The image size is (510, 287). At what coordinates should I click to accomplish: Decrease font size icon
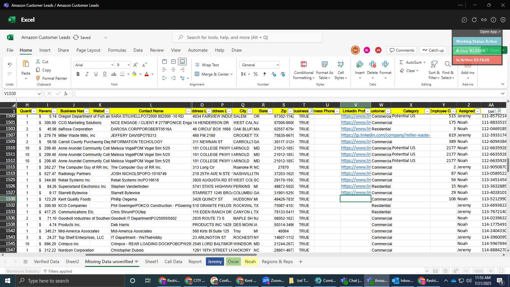click(145, 65)
